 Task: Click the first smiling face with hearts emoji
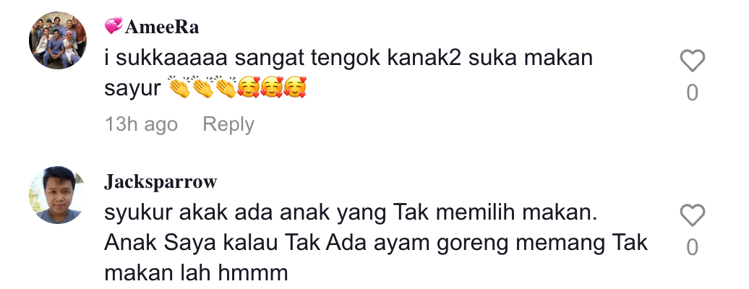click(x=249, y=87)
